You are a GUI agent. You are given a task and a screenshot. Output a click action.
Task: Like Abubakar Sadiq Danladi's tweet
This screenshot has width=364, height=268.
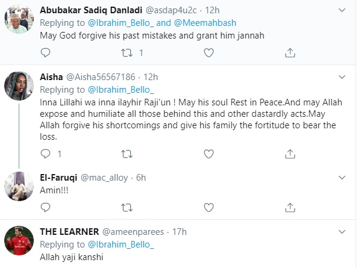[209, 53]
